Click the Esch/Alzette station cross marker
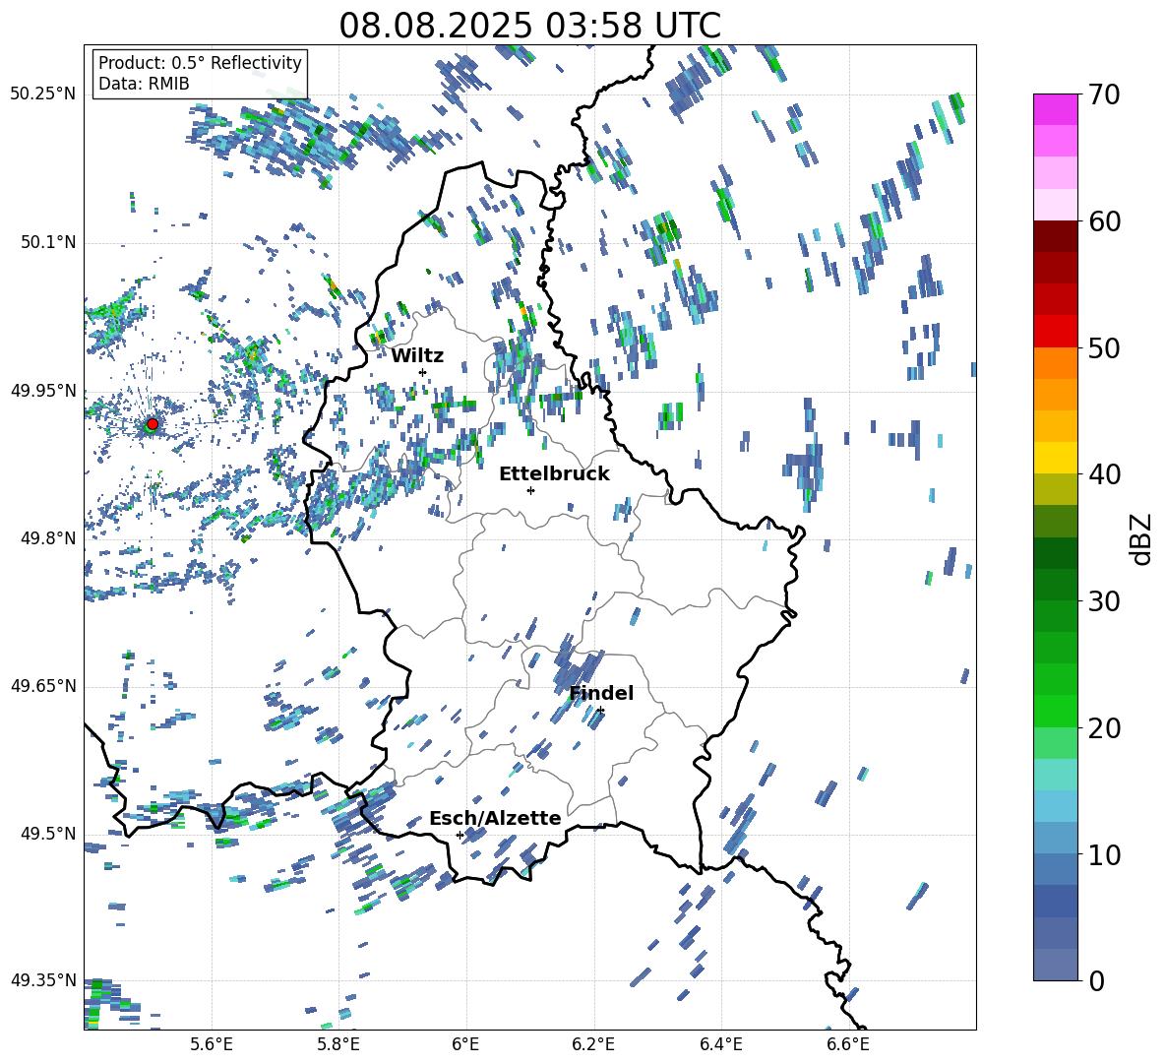The height and width of the screenshot is (1064, 1165). coord(460,835)
